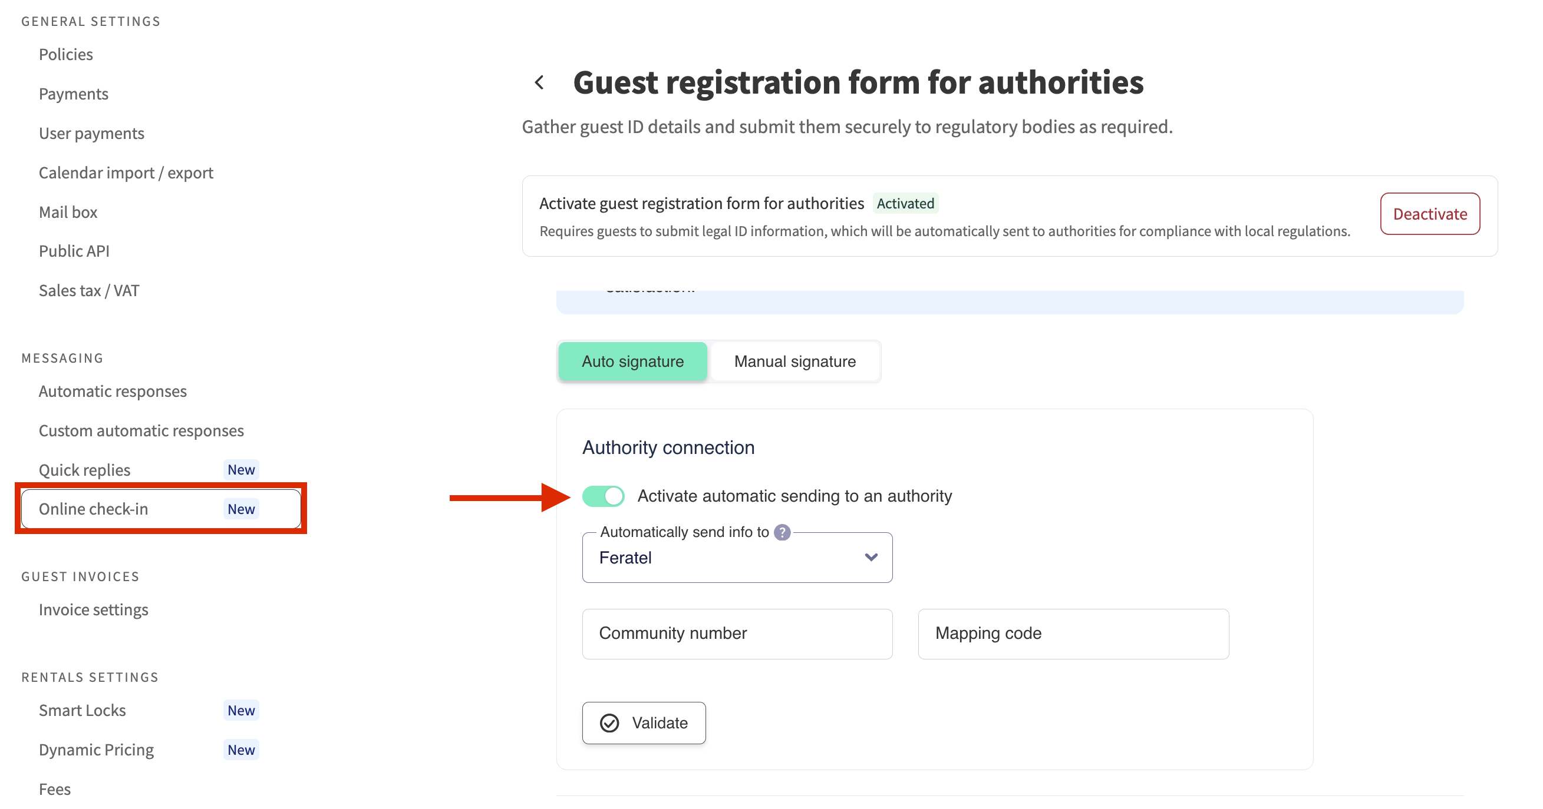Click the Community number field
Image resolution: width=1543 pixels, height=809 pixels.
[x=737, y=634]
